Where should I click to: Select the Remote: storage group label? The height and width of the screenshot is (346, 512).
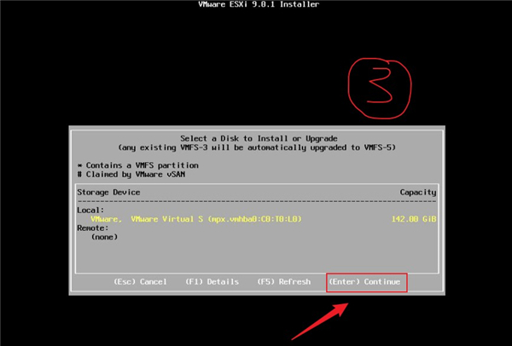pos(92,228)
